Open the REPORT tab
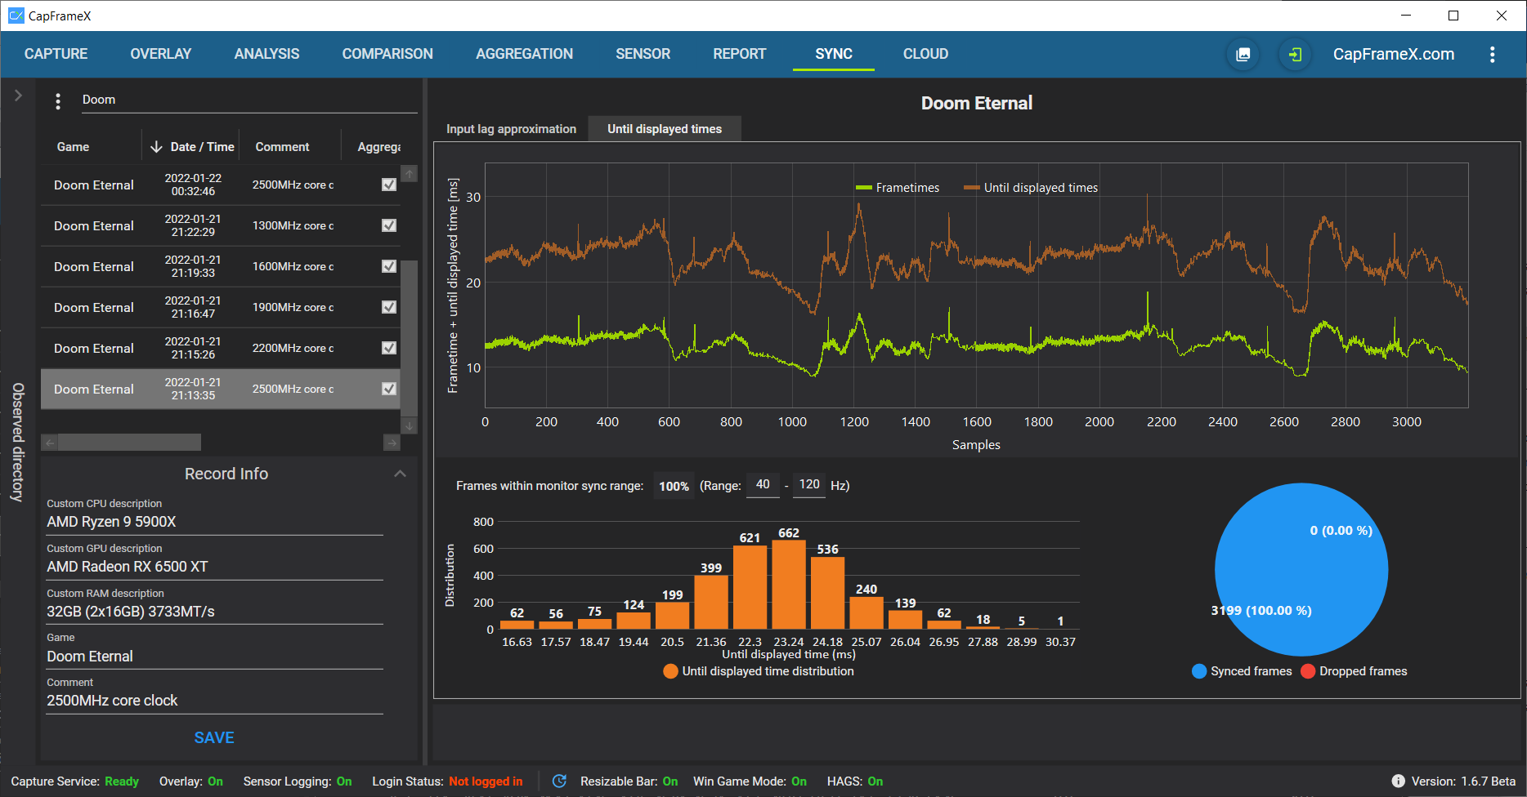Viewport: 1527px width, 797px height. pyautogui.click(x=740, y=54)
